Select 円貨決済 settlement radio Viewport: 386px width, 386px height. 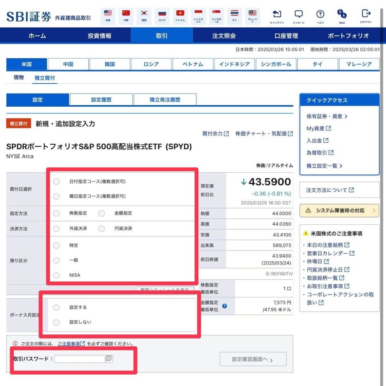(101, 228)
